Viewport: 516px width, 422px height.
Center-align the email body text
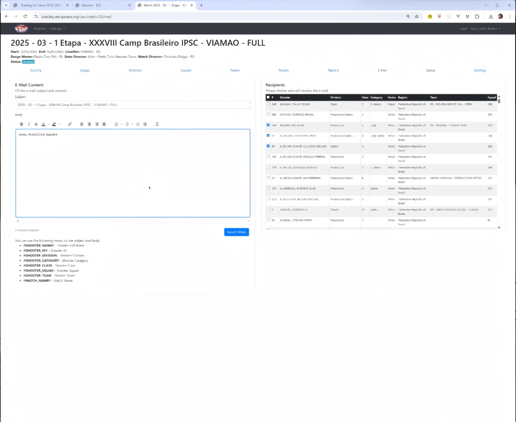click(x=89, y=124)
